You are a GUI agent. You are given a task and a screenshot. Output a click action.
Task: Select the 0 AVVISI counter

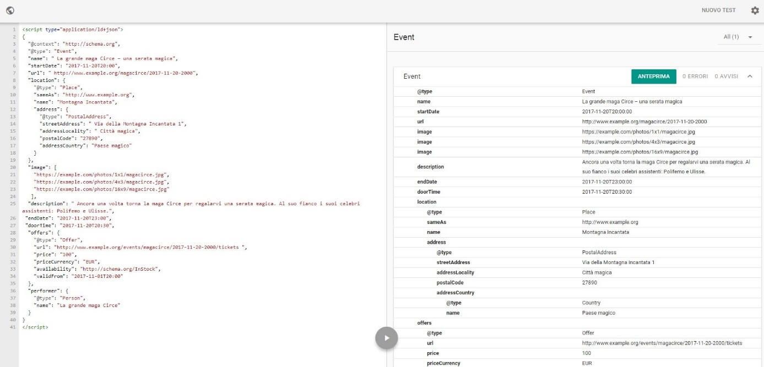tap(726, 76)
